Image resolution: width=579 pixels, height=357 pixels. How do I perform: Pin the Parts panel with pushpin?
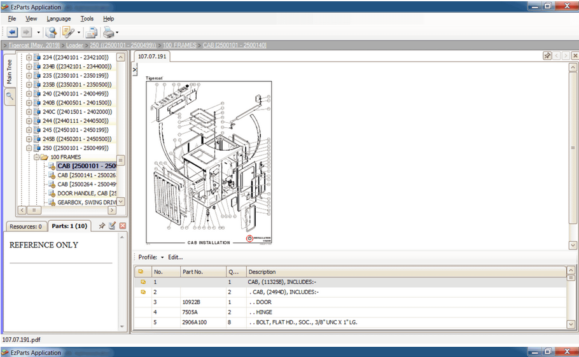point(102,225)
